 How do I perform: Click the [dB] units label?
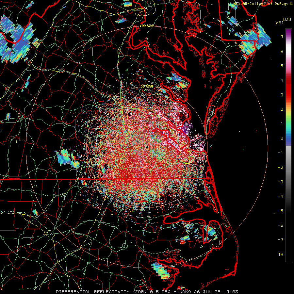click(279, 23)
